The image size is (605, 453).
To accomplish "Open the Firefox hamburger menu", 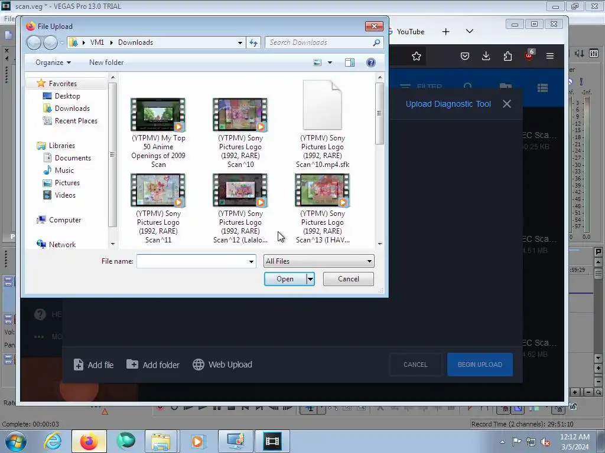I will (550, 56).
